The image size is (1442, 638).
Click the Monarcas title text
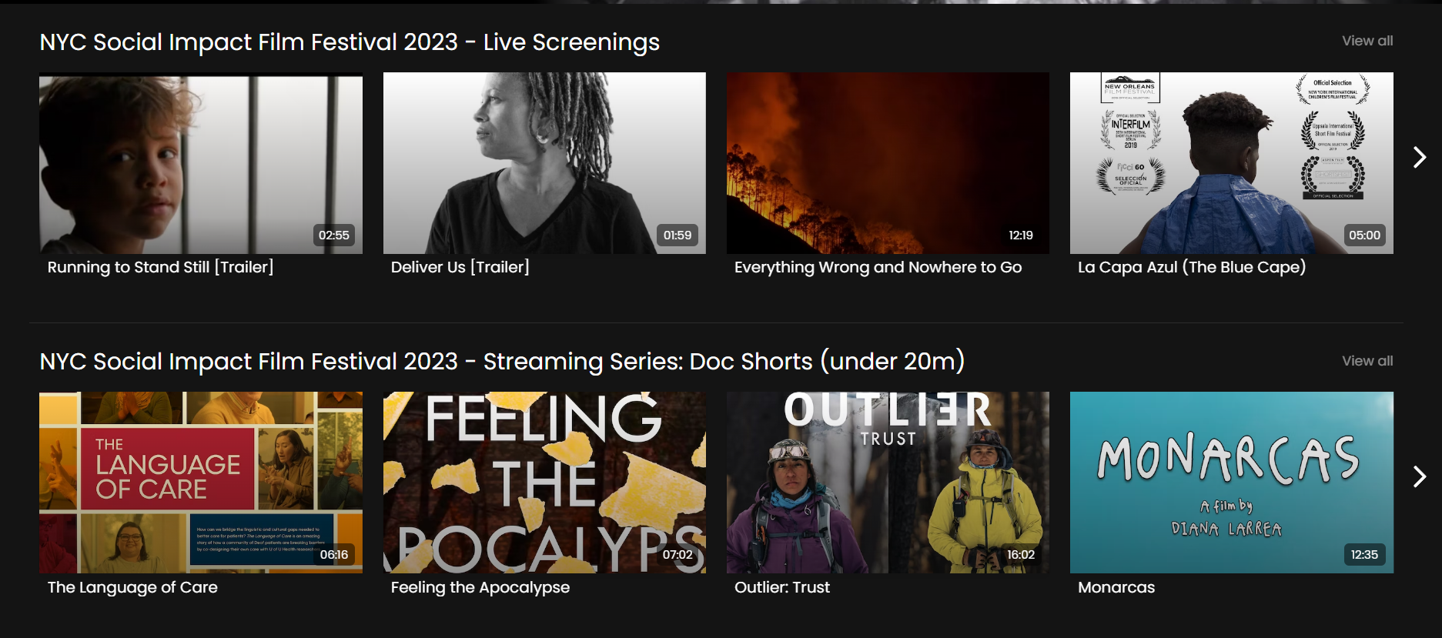point(1116,587)
